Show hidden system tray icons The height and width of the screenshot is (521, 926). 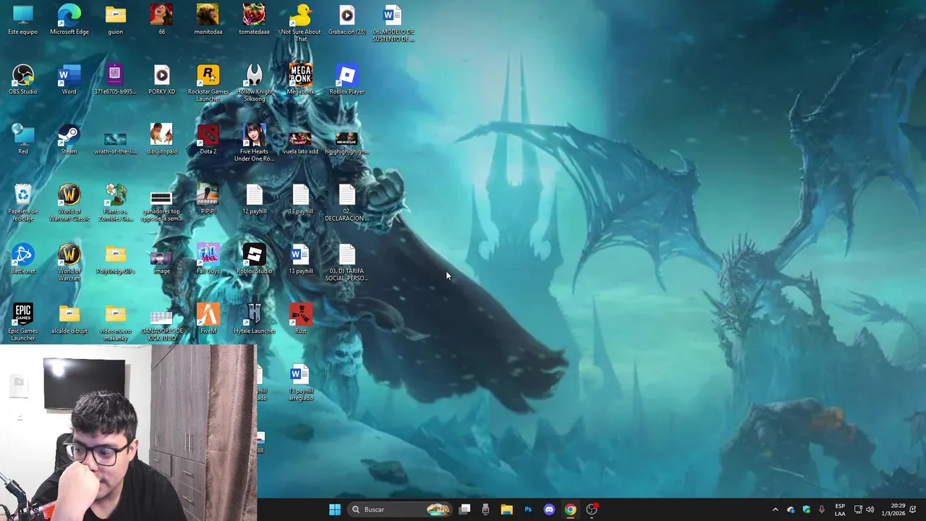[776, 509]
